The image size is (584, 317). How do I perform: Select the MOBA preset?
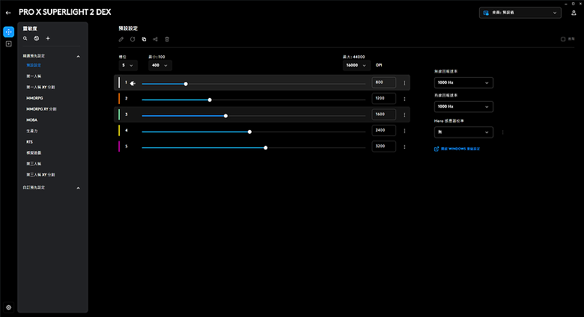click(31, 120)
